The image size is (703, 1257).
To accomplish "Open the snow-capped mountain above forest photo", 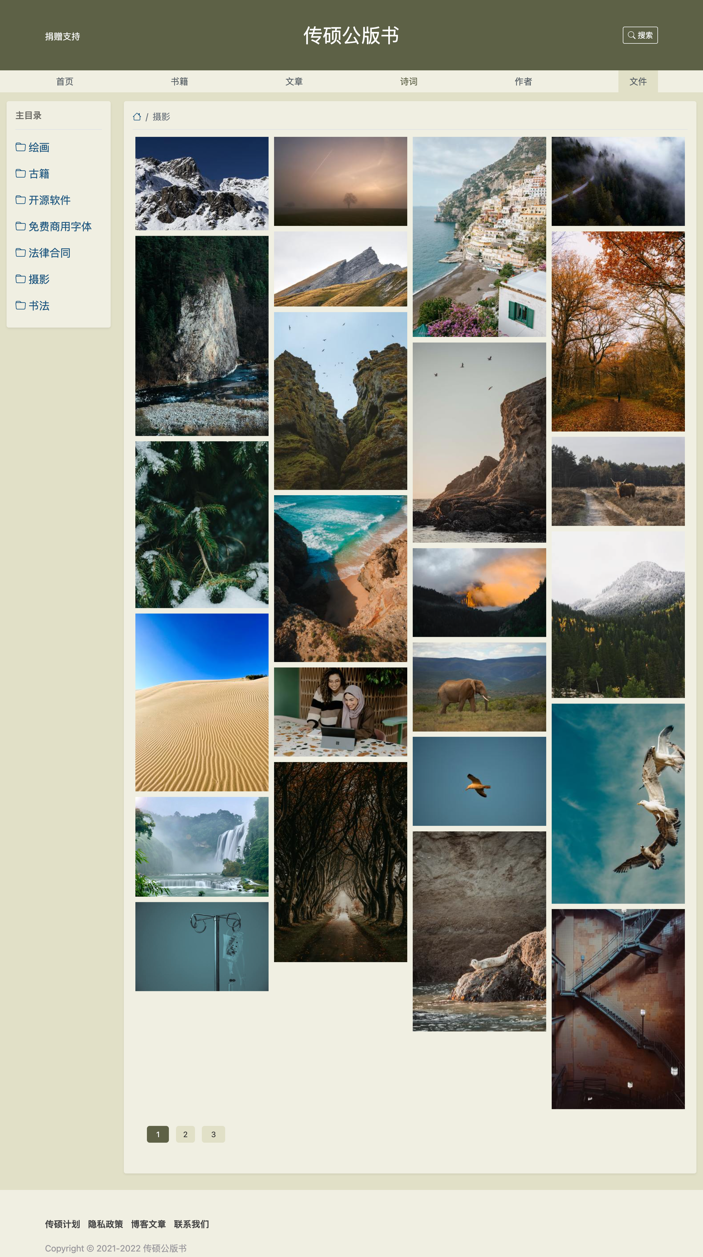I will pyautogui.click(x=618, y=615).
